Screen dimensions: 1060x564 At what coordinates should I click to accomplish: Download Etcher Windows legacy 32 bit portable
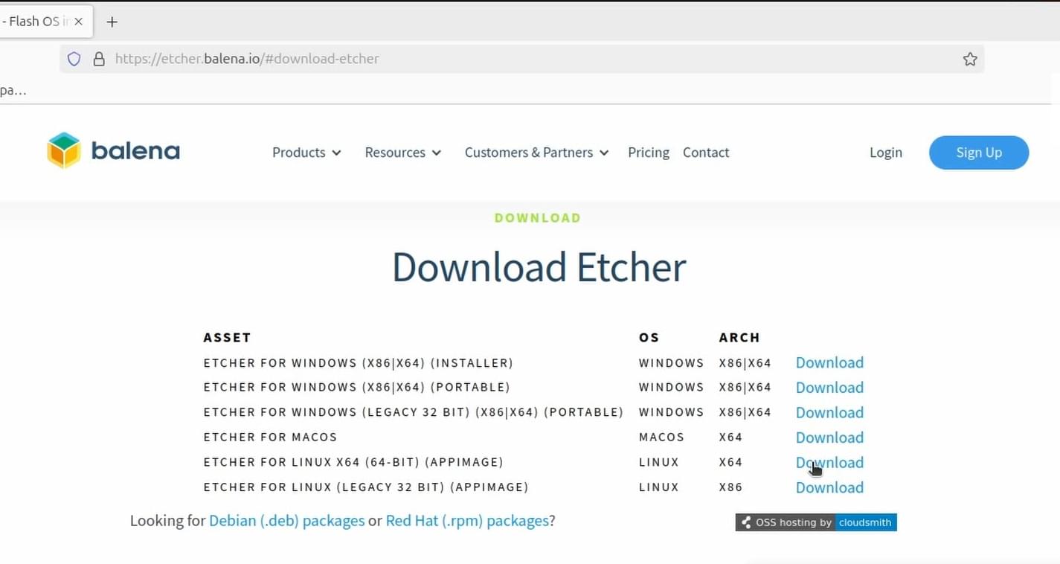[829, 412]
